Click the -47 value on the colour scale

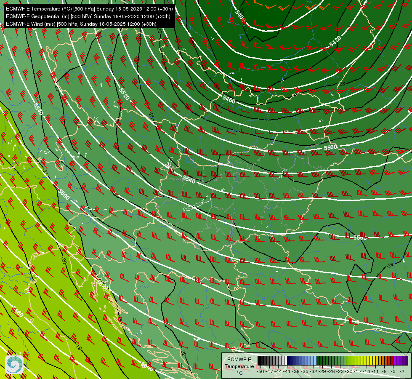pos(269,371)
